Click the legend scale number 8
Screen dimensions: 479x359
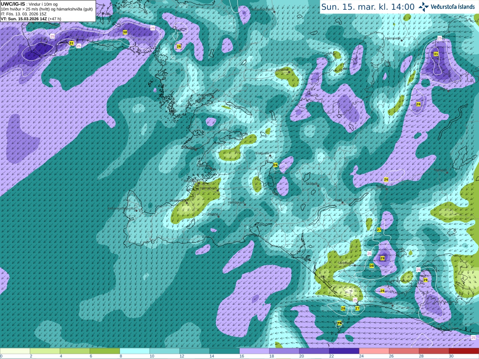(x=121, y=356)
